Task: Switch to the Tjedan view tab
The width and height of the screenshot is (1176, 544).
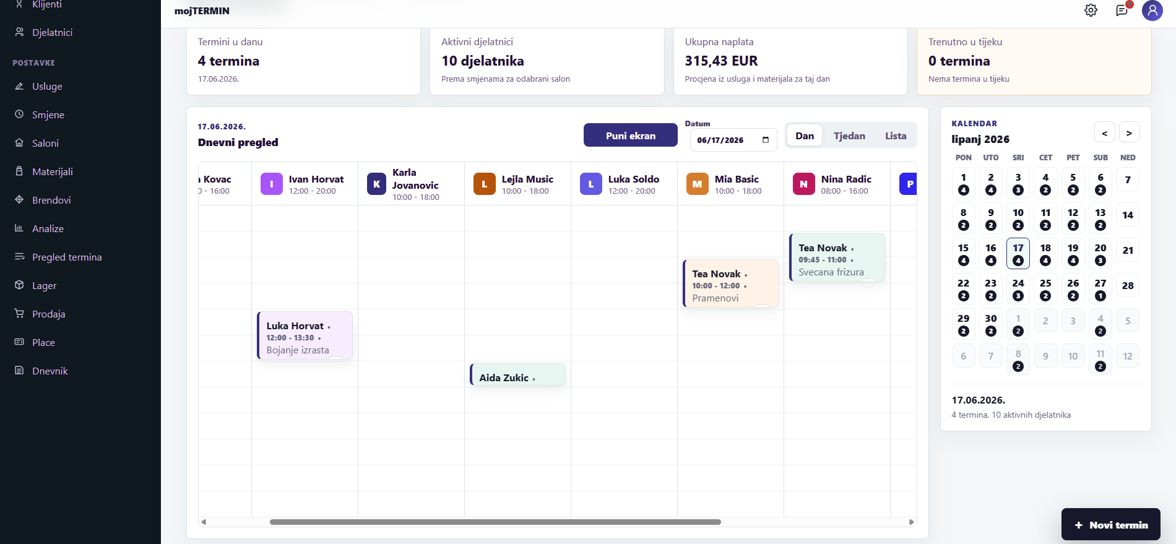Action: point(849,136)
